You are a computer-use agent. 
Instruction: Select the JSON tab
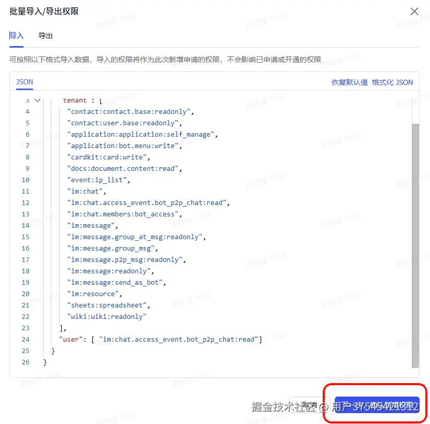point(24,82)
